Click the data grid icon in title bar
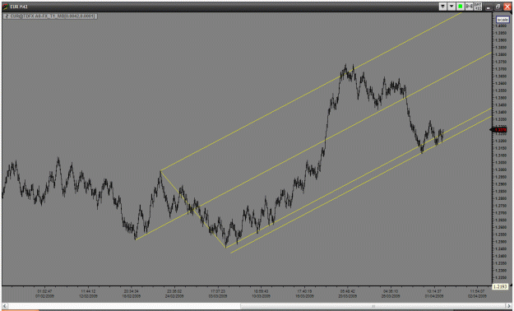 (478, 7)
